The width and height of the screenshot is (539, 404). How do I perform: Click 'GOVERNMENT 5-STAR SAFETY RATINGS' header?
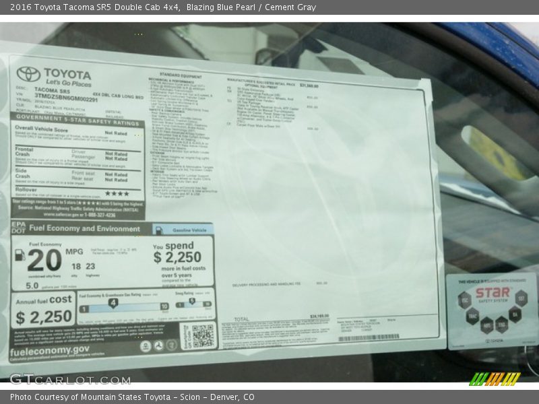click(77, 120)
